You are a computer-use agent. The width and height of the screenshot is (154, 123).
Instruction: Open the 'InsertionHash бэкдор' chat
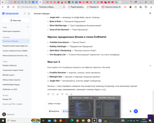tap(16, 85)
